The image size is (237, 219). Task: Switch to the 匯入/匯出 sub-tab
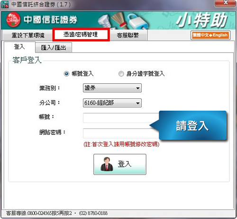tap(54, 47)
